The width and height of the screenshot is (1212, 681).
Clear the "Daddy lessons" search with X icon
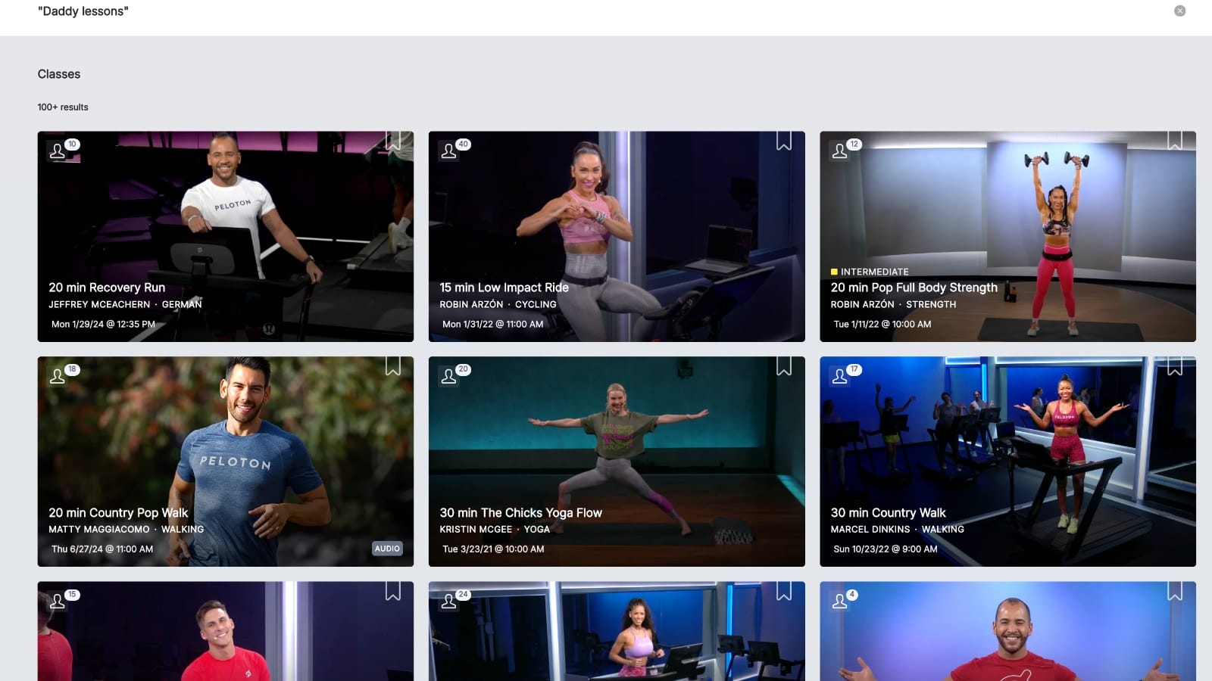[1179, 11]
